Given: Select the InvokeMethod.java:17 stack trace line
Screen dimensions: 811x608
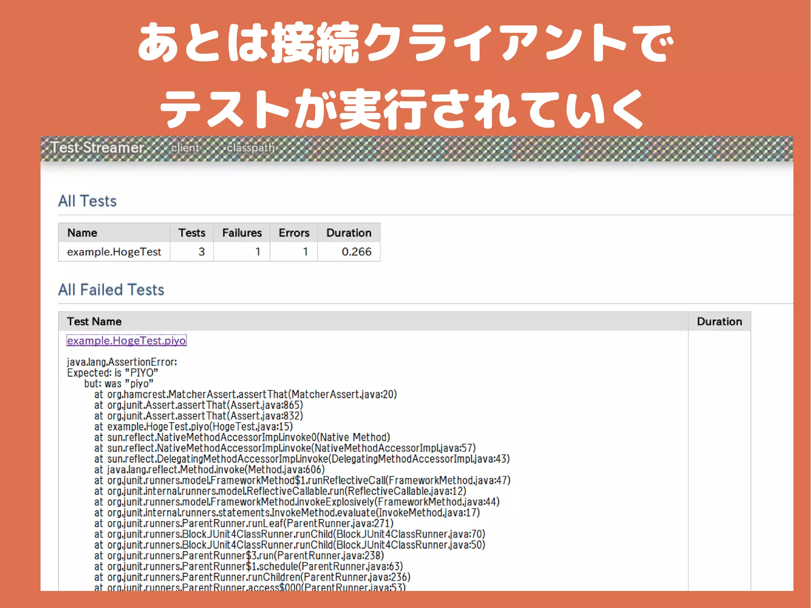Looking at the screenshot, I should point(287,513).
